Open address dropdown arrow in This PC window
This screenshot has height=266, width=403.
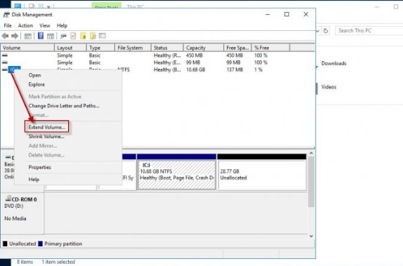317,31
